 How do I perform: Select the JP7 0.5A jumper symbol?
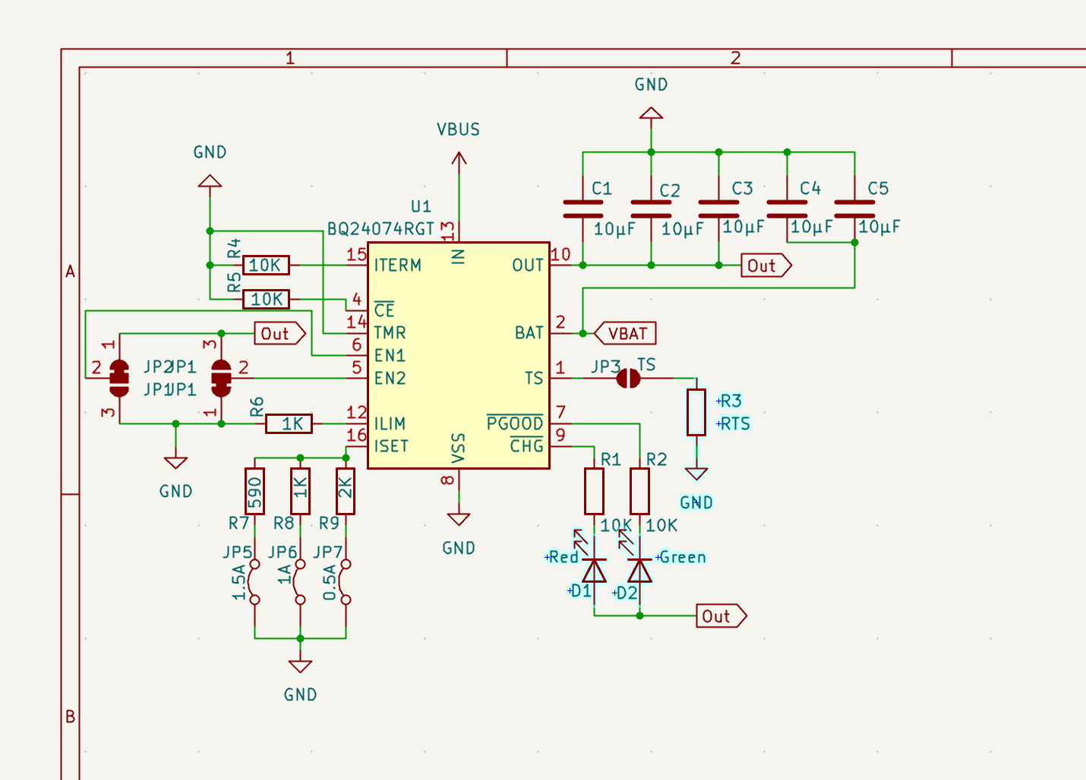[x=346, y=582]
